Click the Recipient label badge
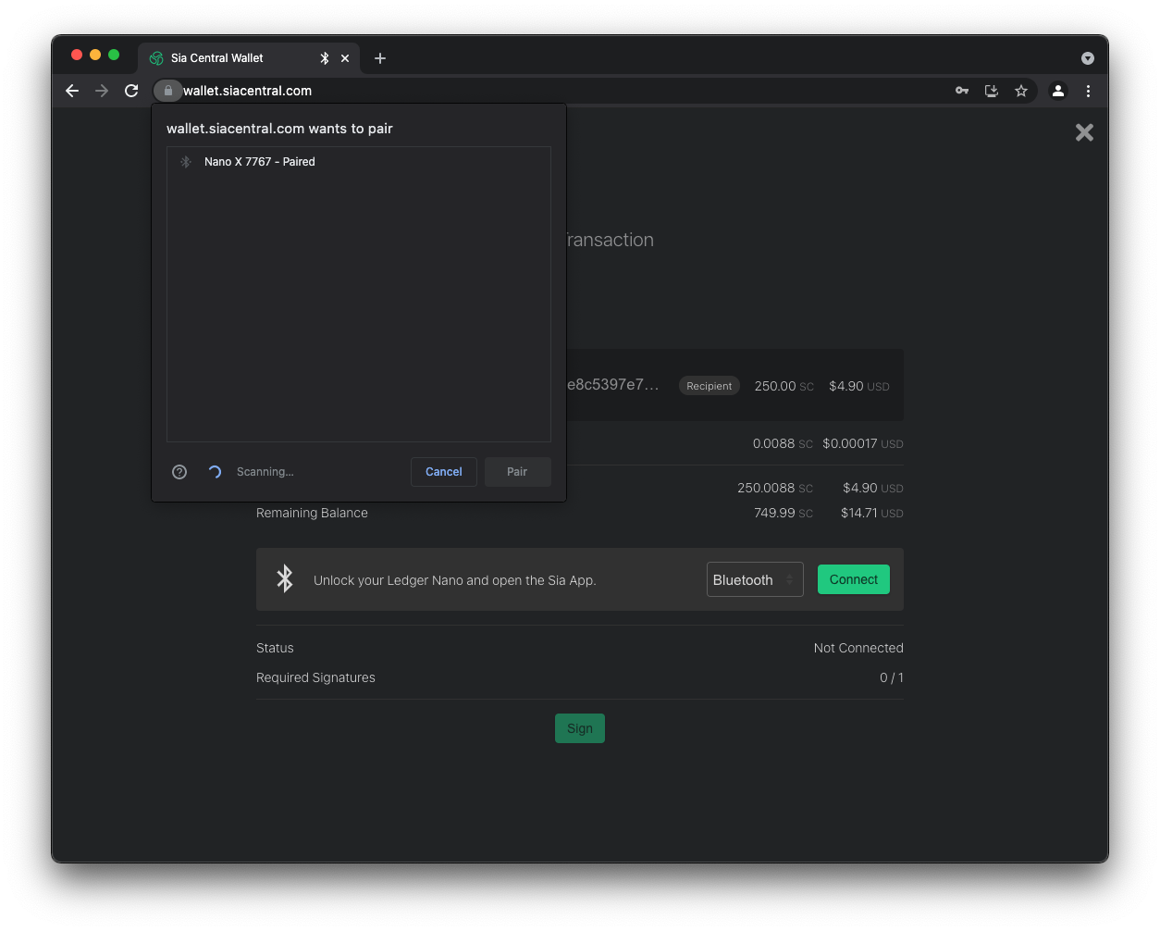This screenshot has width=1160, height=931. 710,386
